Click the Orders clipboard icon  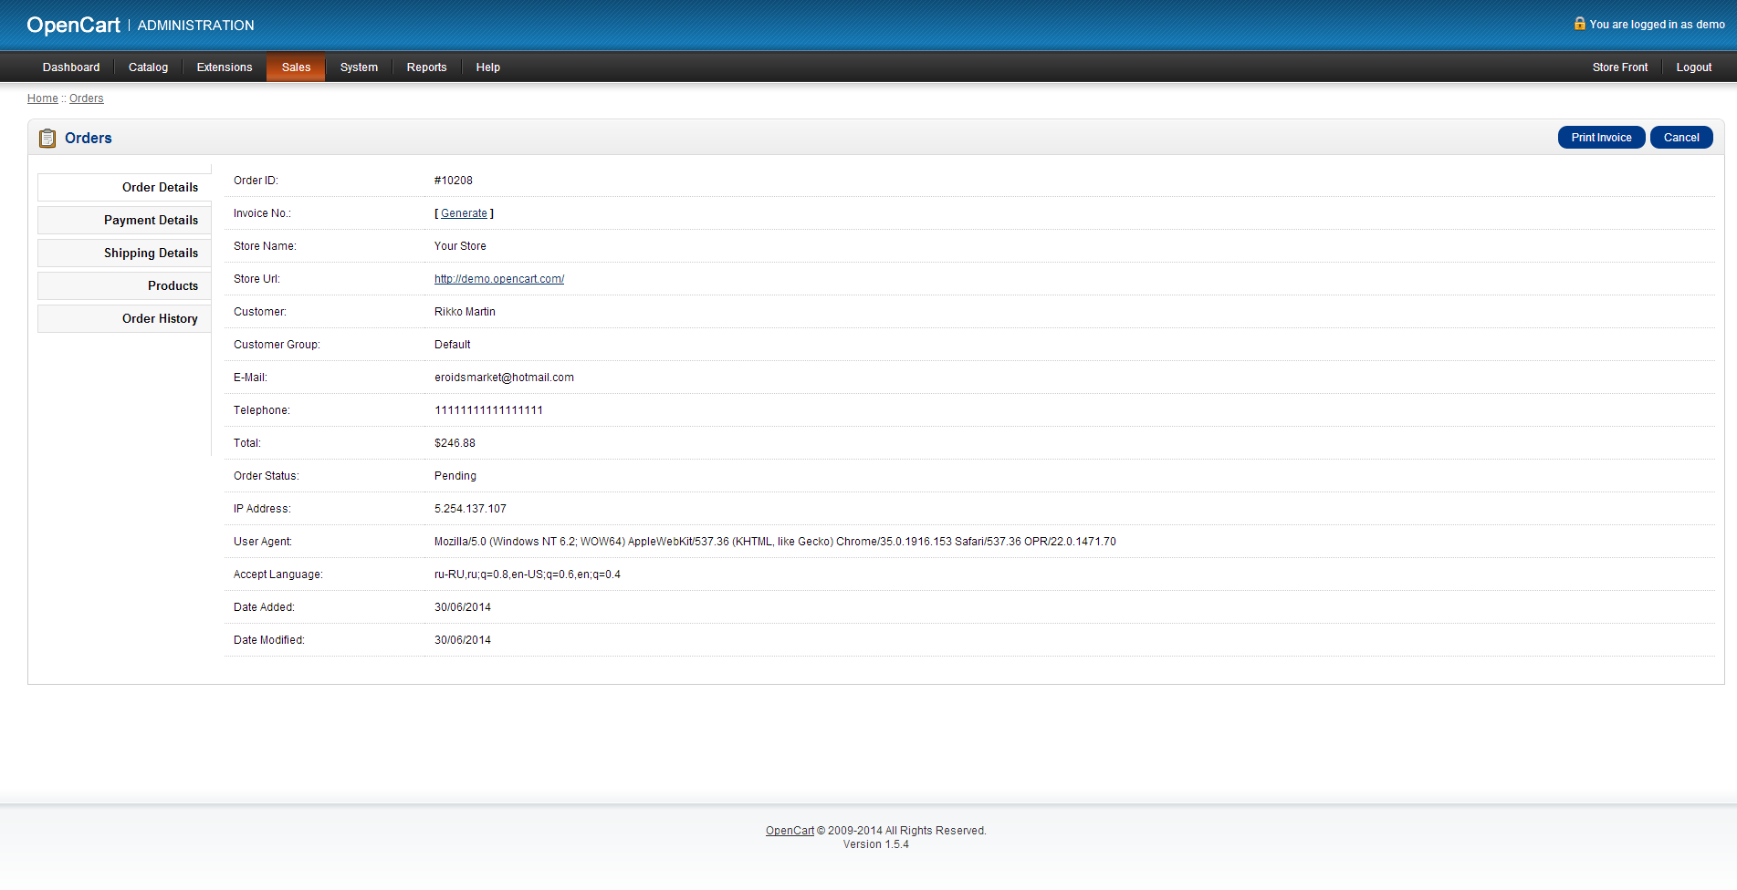[x=47, y=138]
